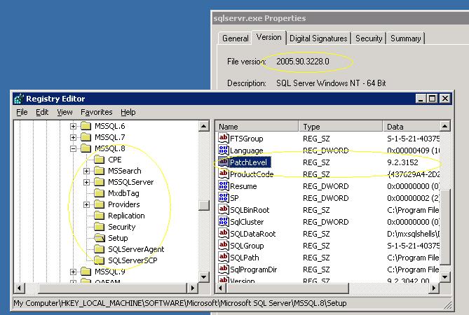This screenshot has width=469, height=315.
Task: Maximize the Registry Editor window
Action: point(432,99)
